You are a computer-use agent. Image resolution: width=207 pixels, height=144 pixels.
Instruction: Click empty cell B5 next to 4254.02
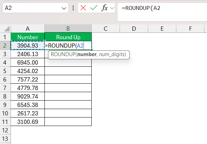(x=68, y=71)
